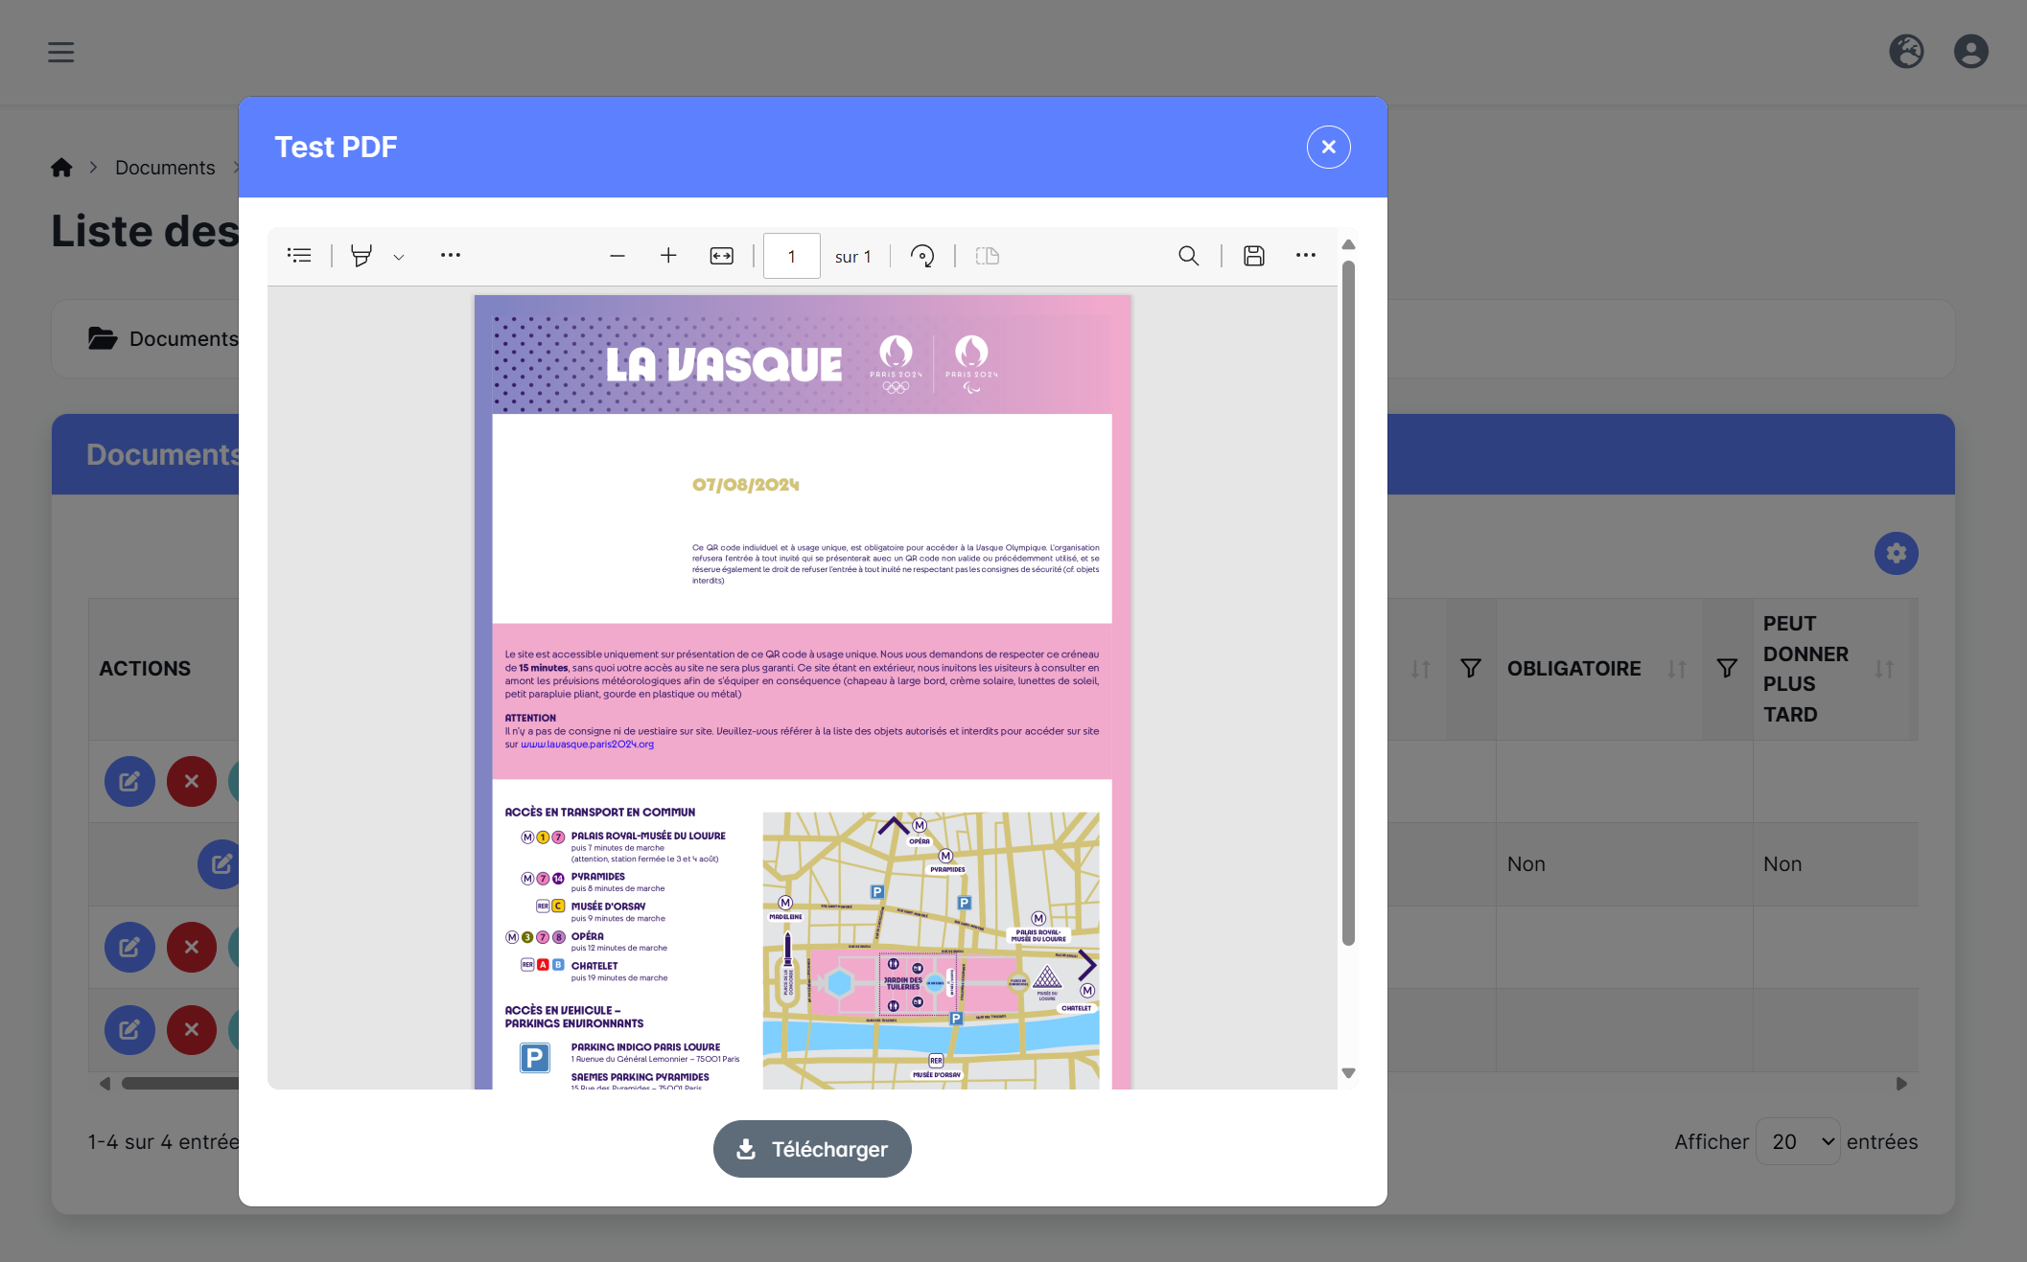Click the Télécharger download button
This screenshot has height=1262, width=2027.
click(x=812, y=1149)
